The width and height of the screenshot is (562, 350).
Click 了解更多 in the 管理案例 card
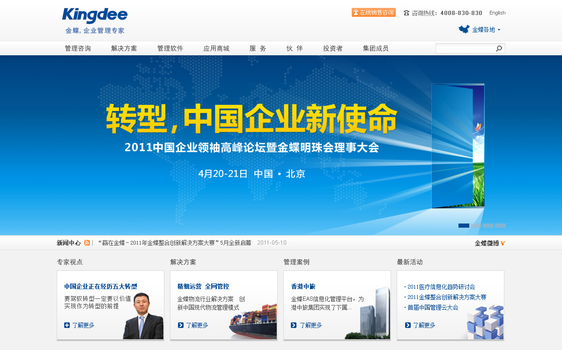click(311, 325)
